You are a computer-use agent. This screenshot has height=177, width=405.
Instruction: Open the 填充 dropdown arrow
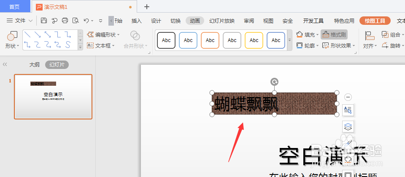pyautogui.click(x=317, y=35)
